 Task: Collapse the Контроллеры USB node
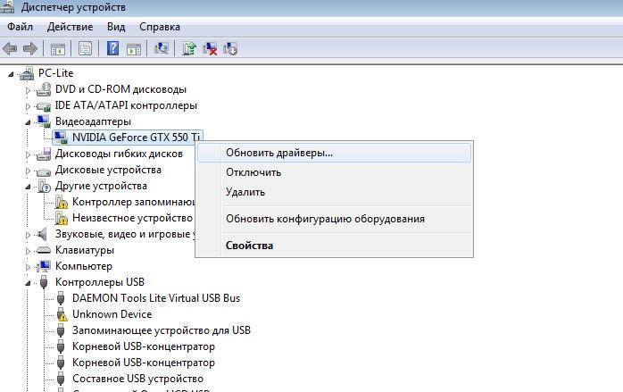pyautogui.click(x=28, y=283)
